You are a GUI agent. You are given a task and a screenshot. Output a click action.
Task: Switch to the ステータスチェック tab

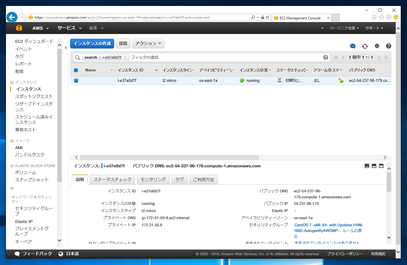click(x=112, y=180)
